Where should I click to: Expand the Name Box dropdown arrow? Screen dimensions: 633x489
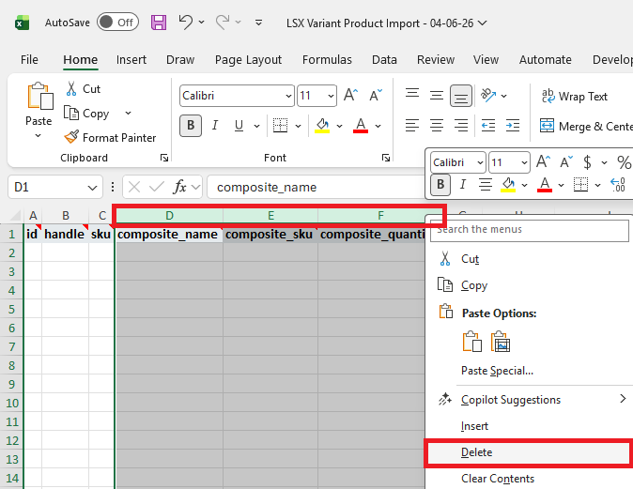92,187
